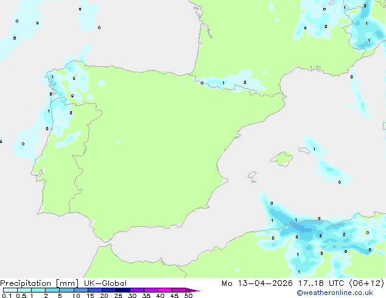This screenshot has width=386, height=298.
Task: Pick the 10–15 mm legend swatch
Action: (x=80, y=290)
